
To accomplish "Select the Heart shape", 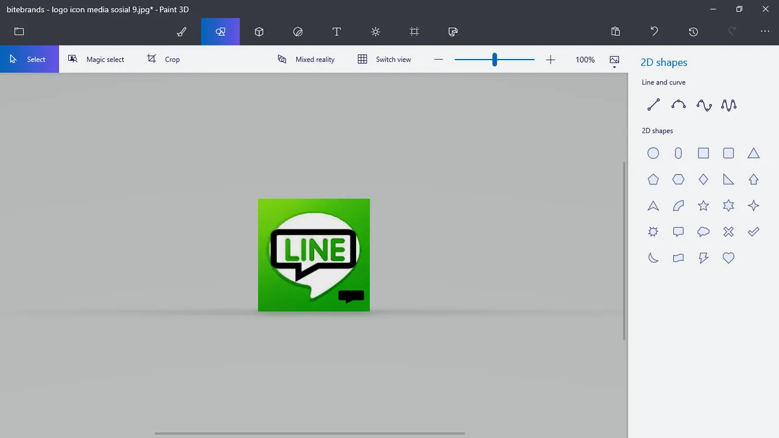I will (728, 258).
